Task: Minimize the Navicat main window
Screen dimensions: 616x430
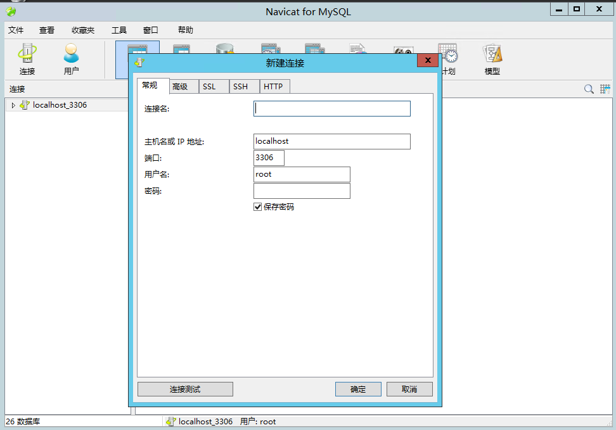Action: click(559, 9)
